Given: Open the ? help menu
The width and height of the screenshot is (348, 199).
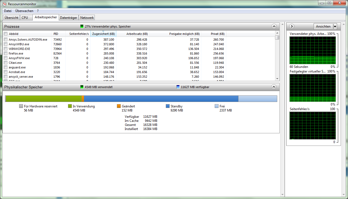Looking at the screenshot, I should click(38, 11).
